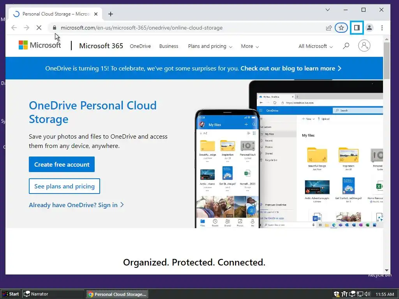Open the Start menu
Image resolution: width=399 pixels, height=299 pixels.
click(11, 294)
